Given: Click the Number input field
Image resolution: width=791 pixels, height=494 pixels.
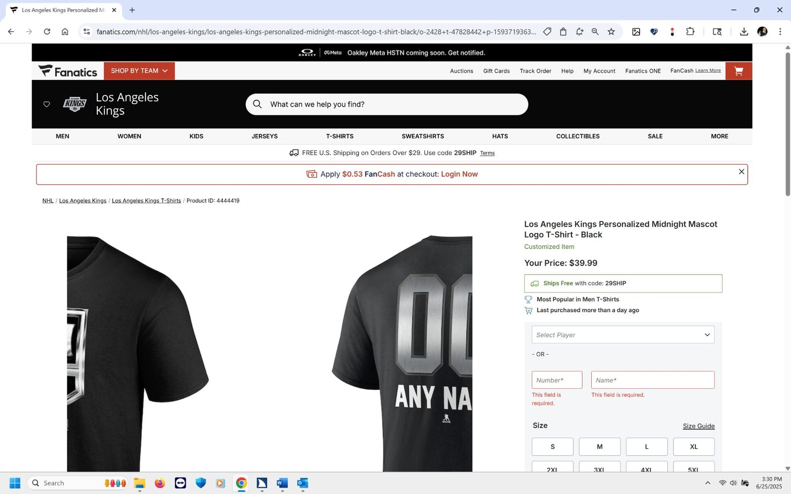Looking at the screenshot, I should [557, 380].
